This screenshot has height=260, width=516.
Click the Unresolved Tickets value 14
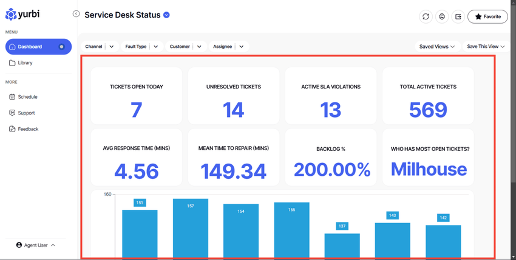(x=233, y=110)
